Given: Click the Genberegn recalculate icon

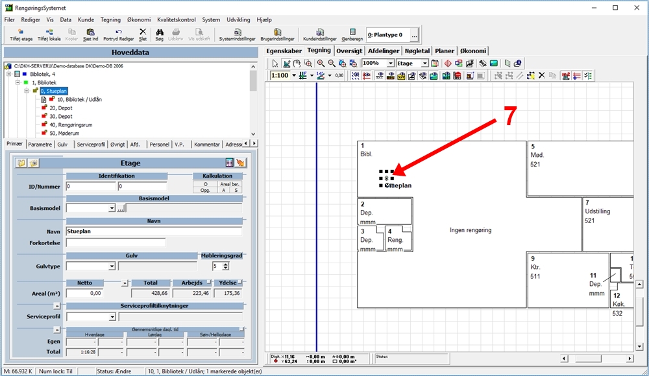Looking at the screenshot, I should click(x=352, y=35).
